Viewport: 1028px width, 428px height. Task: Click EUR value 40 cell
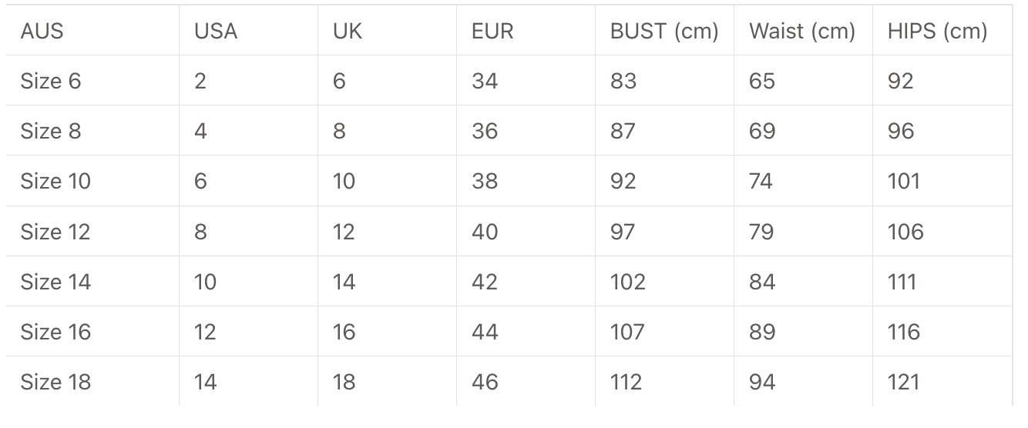coord(485,232)
